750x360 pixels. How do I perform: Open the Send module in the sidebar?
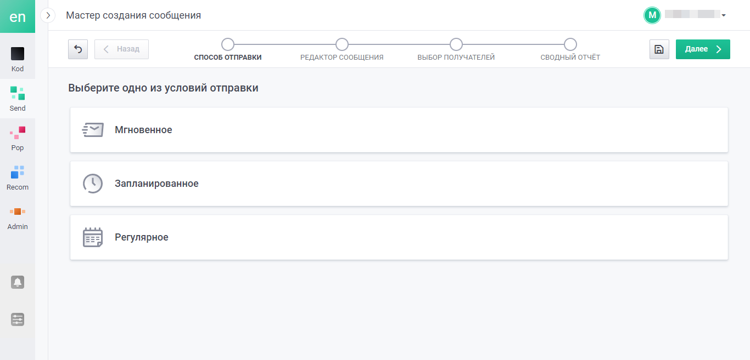pos(18,99)
